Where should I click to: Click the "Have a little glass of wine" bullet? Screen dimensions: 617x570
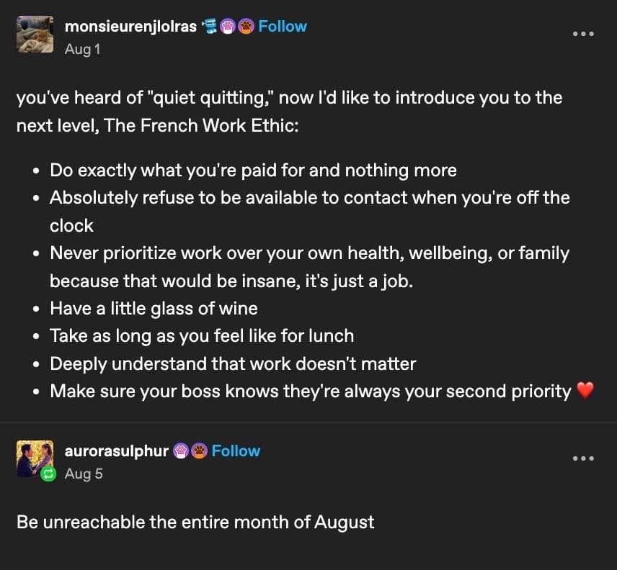[154, 308]
